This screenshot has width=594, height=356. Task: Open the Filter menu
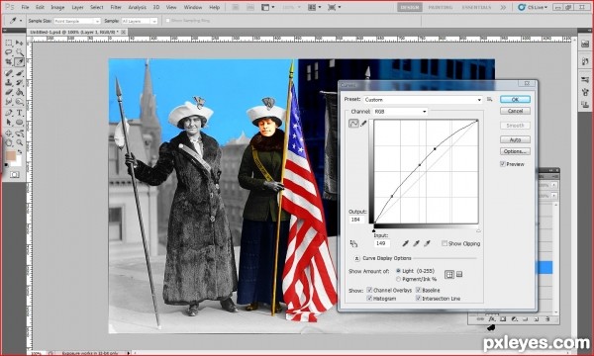pos(116,7)
